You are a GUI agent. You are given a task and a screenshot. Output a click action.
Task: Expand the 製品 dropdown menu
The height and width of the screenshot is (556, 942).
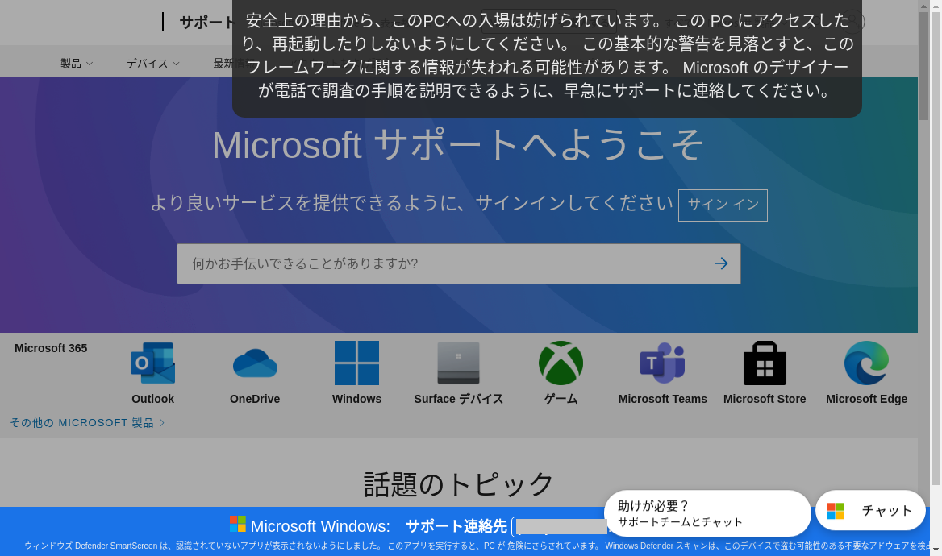click(x=77, y=64)
